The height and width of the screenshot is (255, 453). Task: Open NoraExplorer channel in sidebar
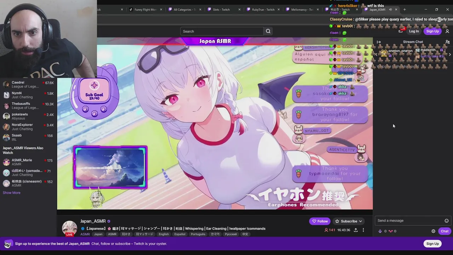pyautogui.click(x=28, y=127)
